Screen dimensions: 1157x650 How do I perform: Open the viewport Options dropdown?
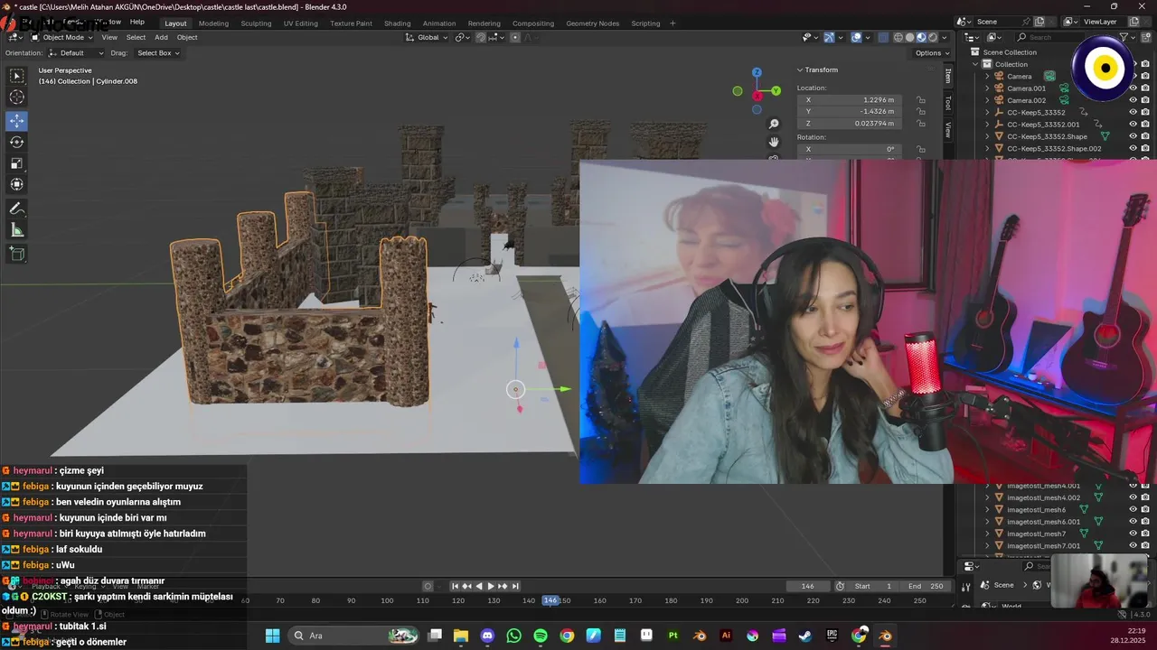click(931, 53)
